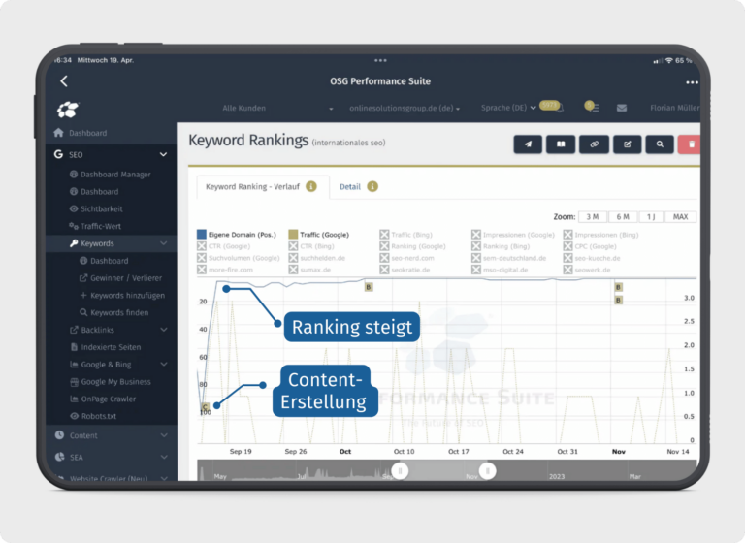Expand the Google & Bing submenu
This screenshot has height=543, width=745.
tap(163, 365)
